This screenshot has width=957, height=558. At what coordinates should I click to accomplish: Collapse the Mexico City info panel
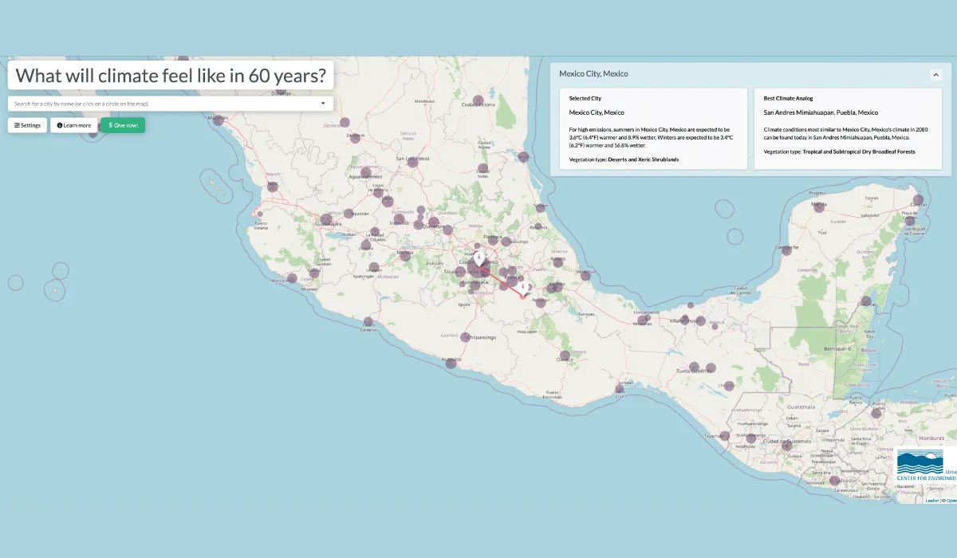pos(935,74)
